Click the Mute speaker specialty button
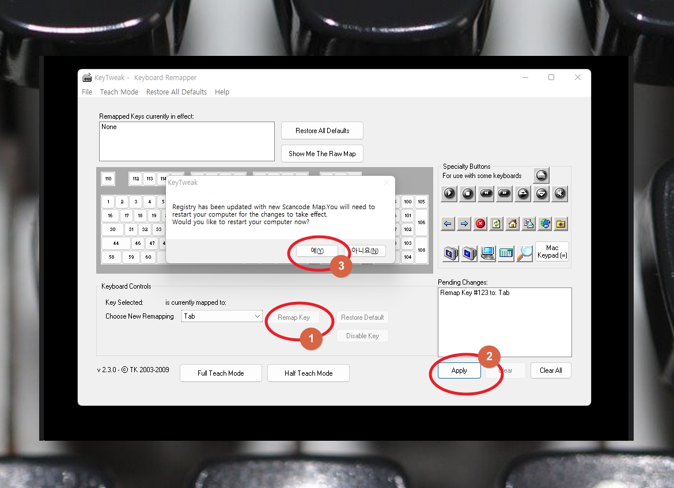 (x=560, y=194)
